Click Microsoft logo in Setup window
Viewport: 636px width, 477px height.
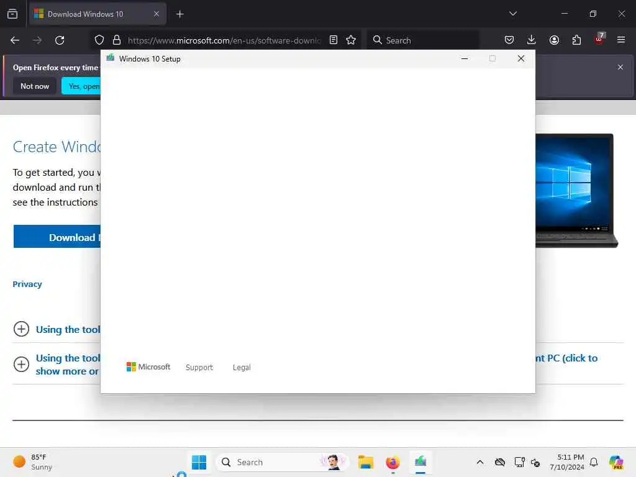tap(148, 367)
